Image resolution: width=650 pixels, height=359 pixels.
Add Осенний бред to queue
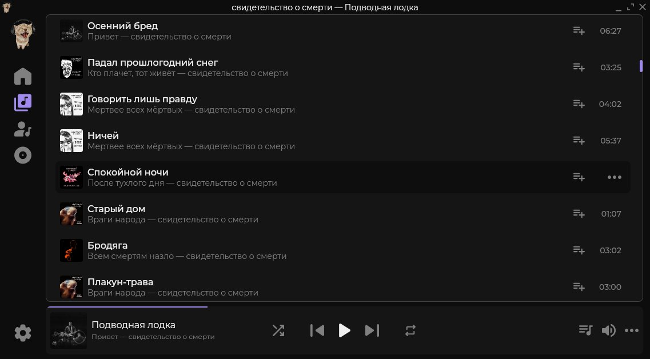pos(579,31)
